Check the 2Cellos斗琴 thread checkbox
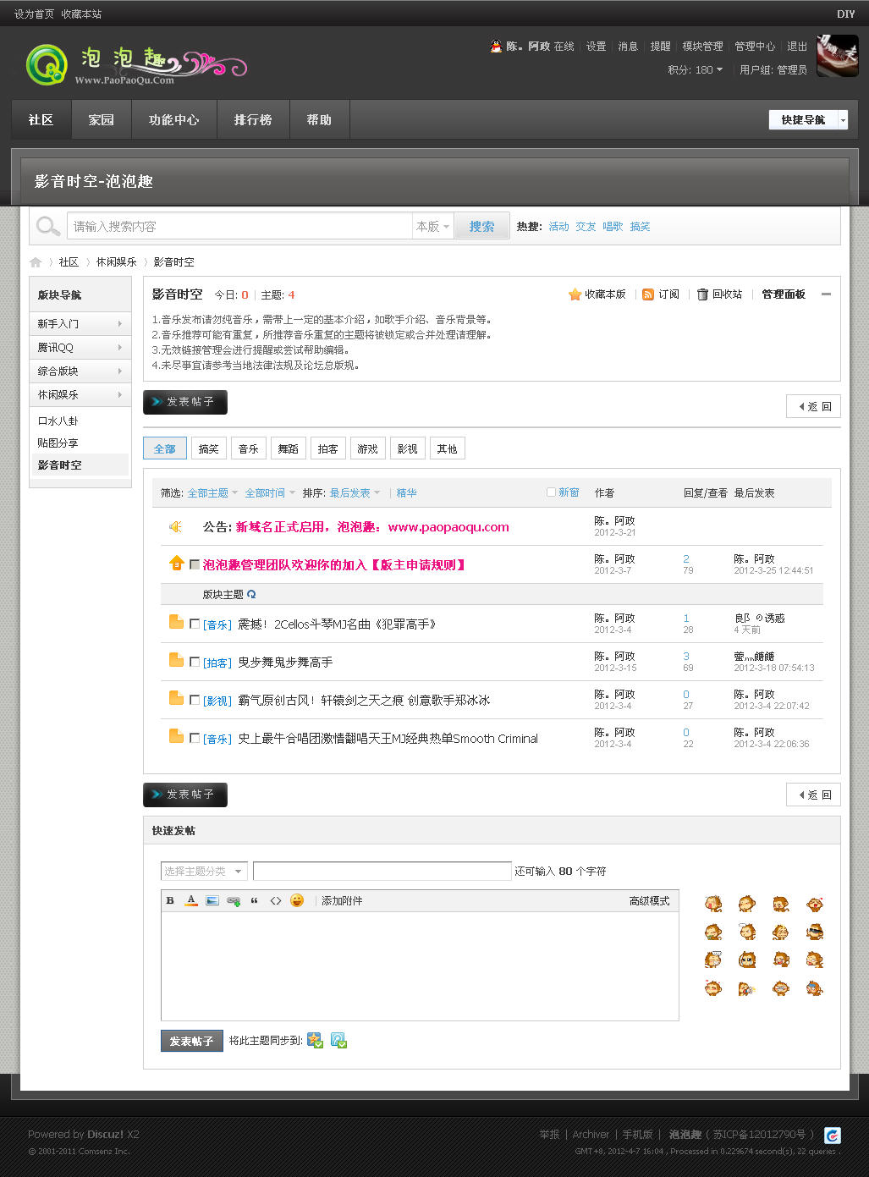Image resolution: width=869 pixels, height=1177 pixels. [x=195, y=624]
